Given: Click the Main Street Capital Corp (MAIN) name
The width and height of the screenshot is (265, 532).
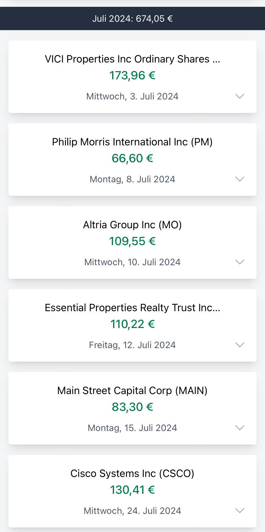Looking at the screenshot, I should pyautogui.click(x=132, y=391).
